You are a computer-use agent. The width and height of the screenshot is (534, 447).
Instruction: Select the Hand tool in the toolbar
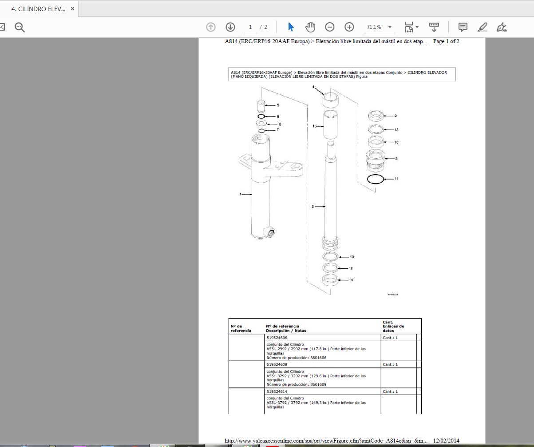click(x=310, y=27)
